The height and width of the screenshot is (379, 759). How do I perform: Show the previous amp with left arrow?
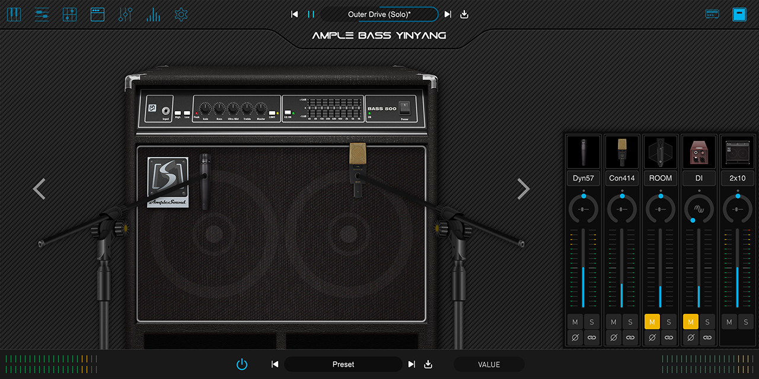pyautogui.click(x=39, y=189)
